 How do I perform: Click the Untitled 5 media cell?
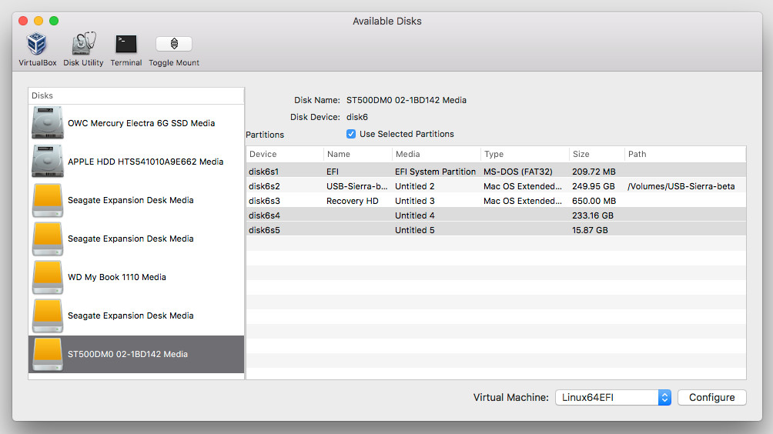click(x=414, y=230)
